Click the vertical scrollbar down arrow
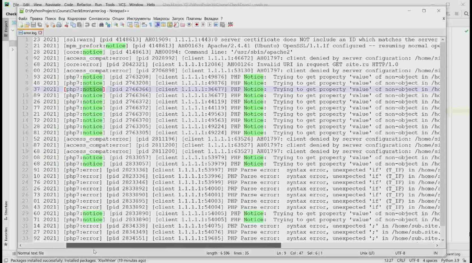 443,240
